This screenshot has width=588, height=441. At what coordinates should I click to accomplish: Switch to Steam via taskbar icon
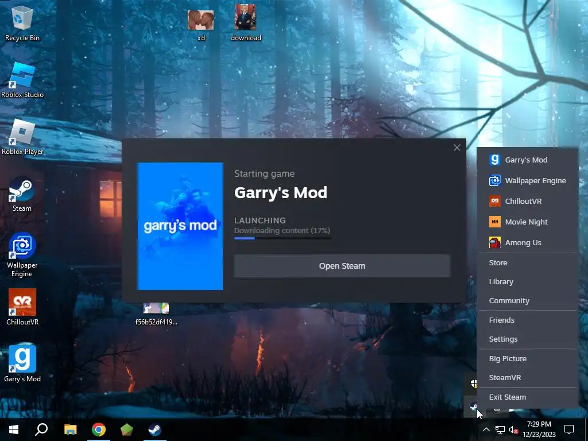[154, 430]
